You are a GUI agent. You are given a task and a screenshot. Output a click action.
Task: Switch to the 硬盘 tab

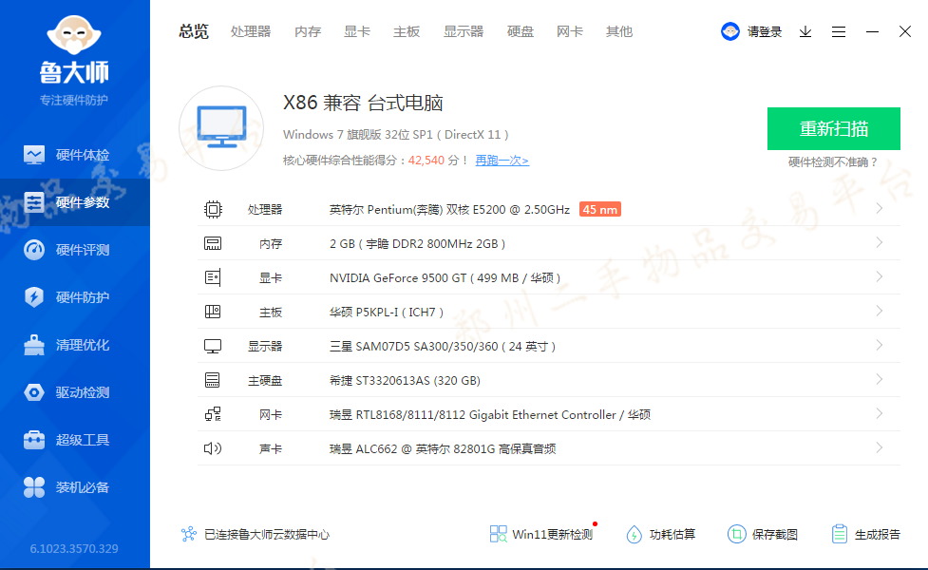click(521, 31)
